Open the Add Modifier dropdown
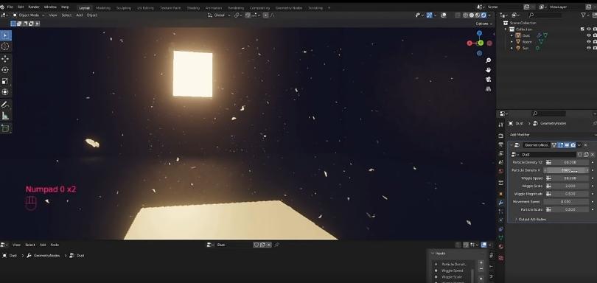 coord(551,134)
